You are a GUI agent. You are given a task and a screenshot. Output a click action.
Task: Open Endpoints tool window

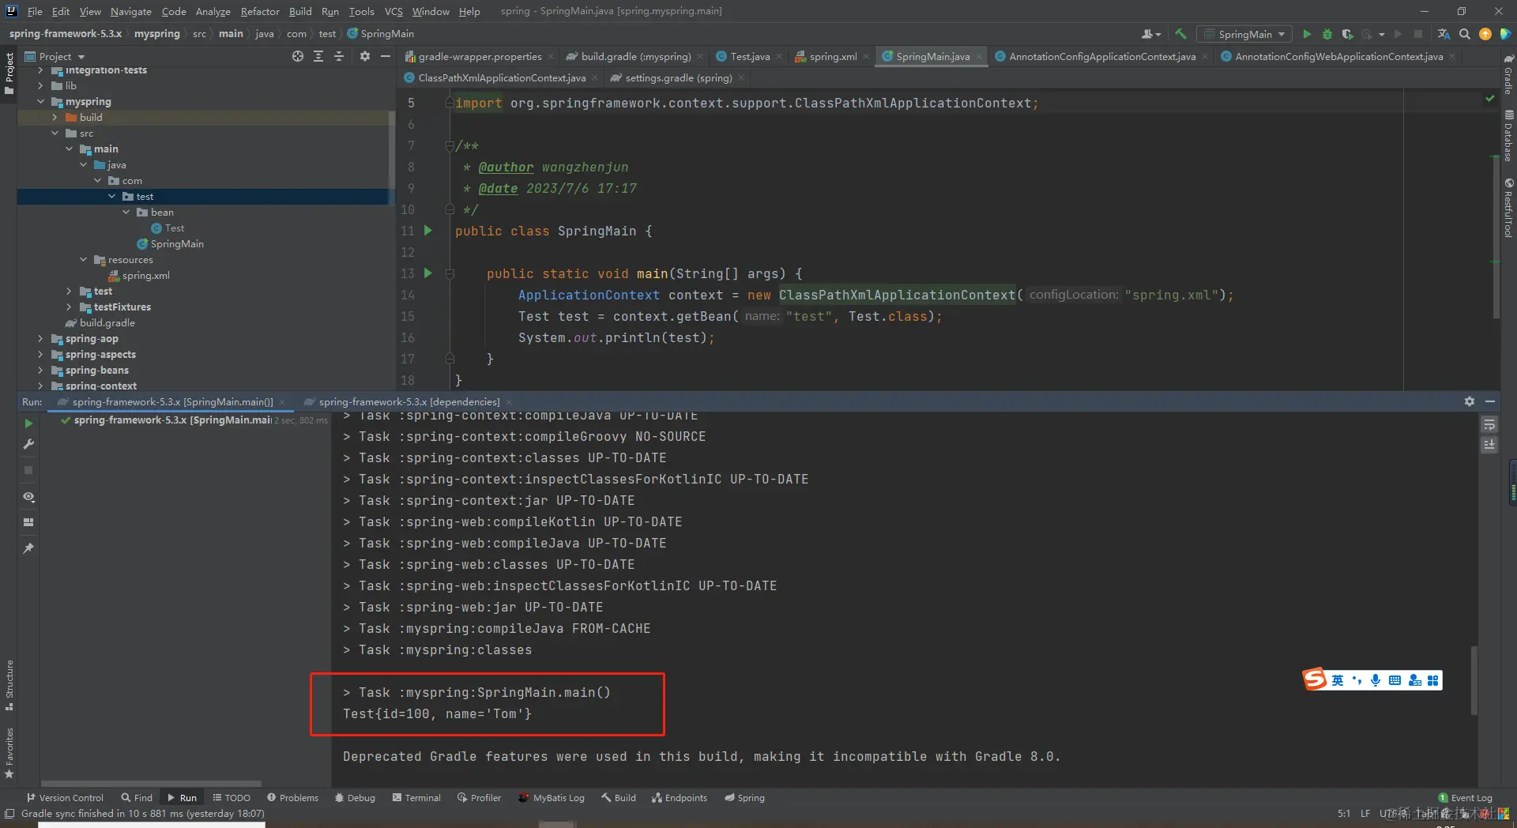(x=679, y=797)
